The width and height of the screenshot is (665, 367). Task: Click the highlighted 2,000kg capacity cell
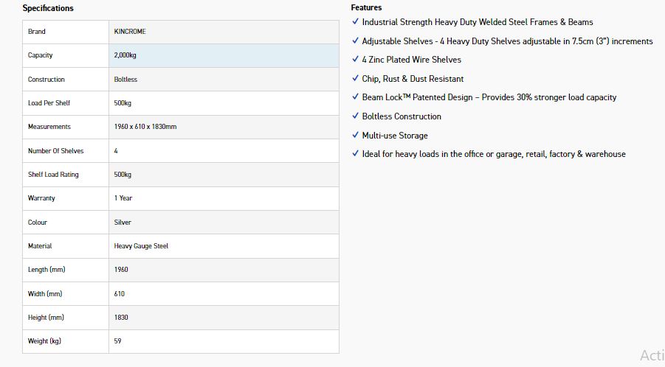coord(223,55)
